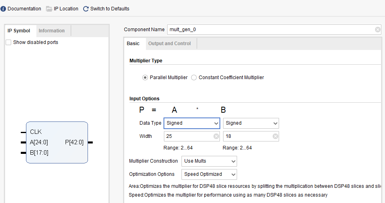Screen dimensions: 385x203
Task: Select Constant Coefficient Multiplier option
Action: (194, 78)
